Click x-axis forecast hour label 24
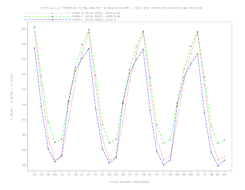 pyautogui.click(x=89, y=174)
